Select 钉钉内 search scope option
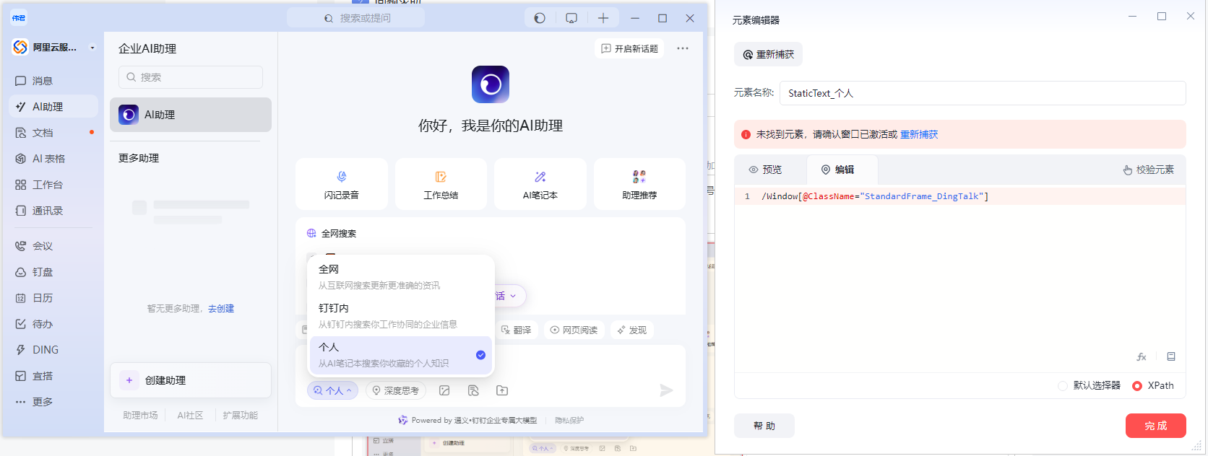The width and height of the screenshot is (1208, 456). [401, 316]
